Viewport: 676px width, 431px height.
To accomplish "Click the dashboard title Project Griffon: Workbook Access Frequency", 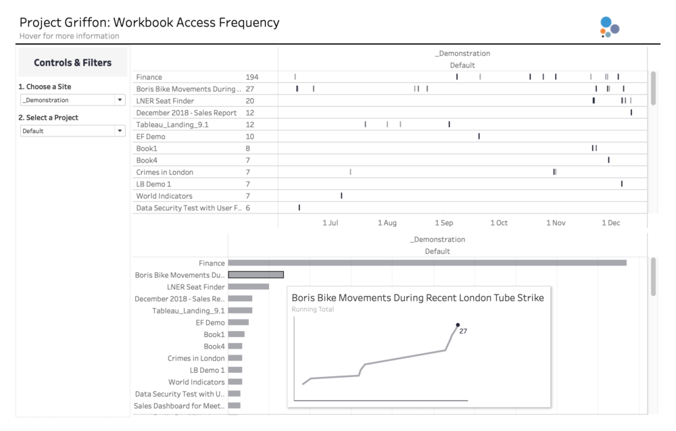I will click(x=149, y=22).
